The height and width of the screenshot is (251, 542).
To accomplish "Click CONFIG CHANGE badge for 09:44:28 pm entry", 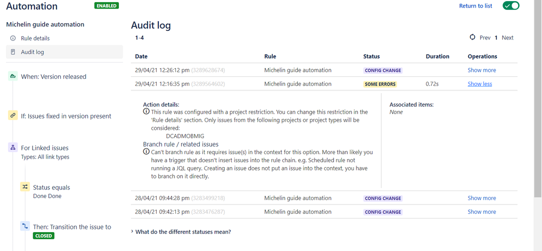I will point(383,198).
